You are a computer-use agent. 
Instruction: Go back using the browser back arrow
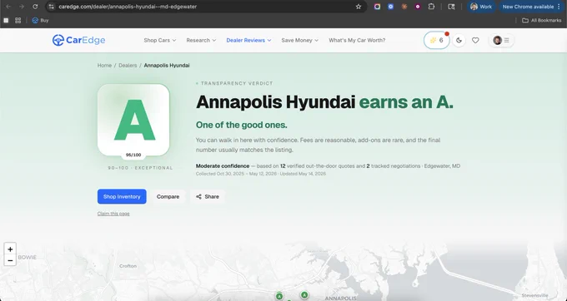click(8, 7)
